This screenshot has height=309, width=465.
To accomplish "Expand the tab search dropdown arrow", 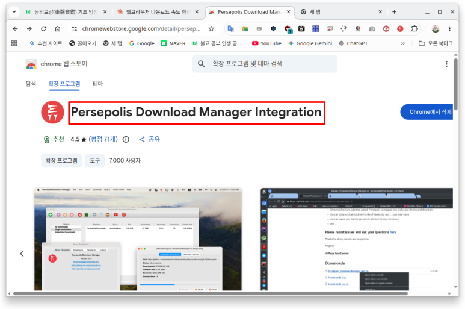I will click(x=14, y=12).
